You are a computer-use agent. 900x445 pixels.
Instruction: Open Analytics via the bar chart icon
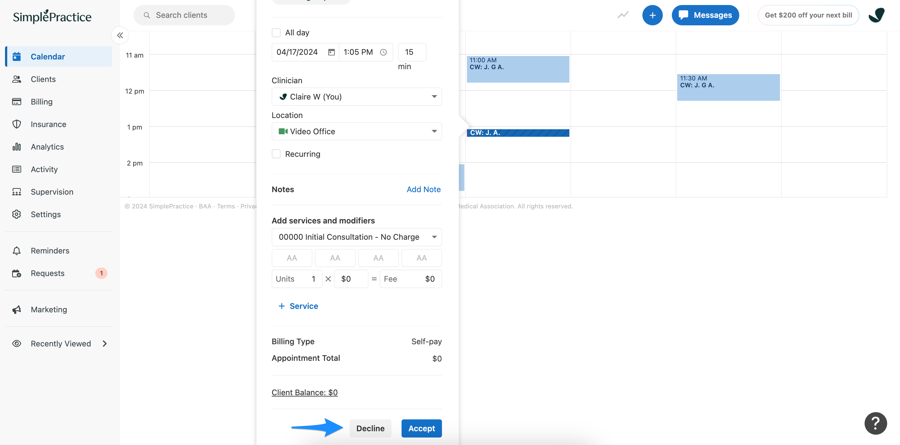point(16,146)
